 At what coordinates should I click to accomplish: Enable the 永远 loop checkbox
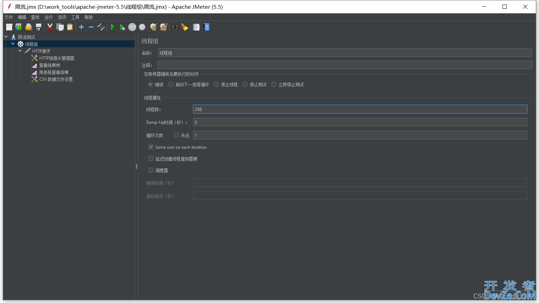click(177, 135)
